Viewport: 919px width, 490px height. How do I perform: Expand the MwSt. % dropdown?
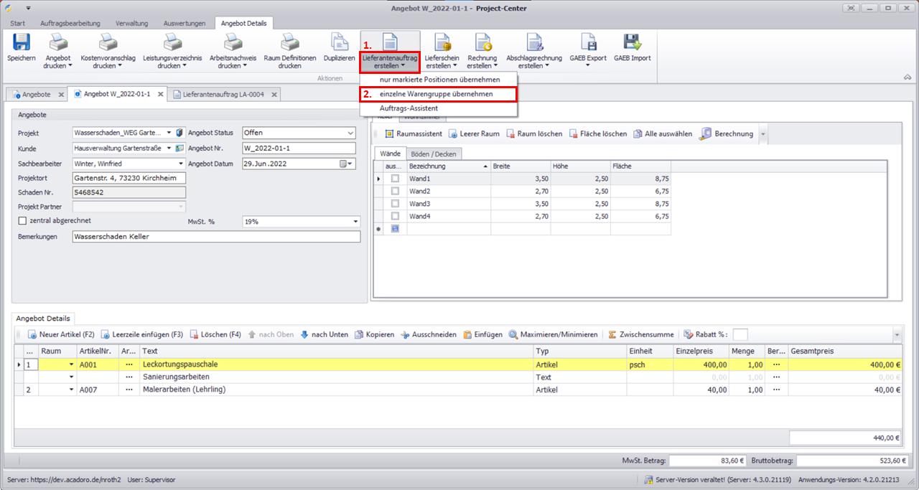point(355,222)
